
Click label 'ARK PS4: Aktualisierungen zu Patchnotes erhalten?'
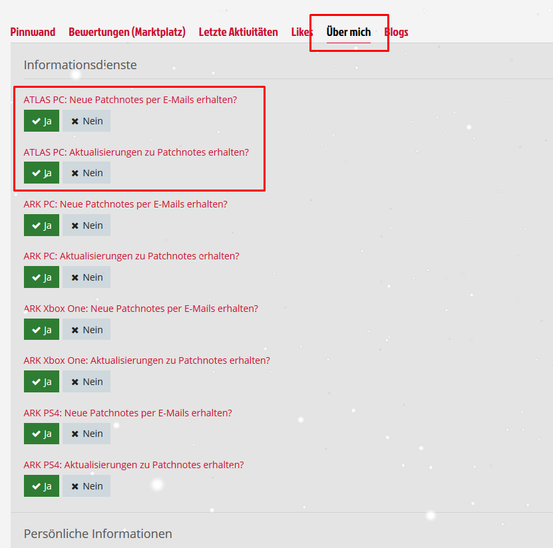pyautogui.click(x=134, y=465)
